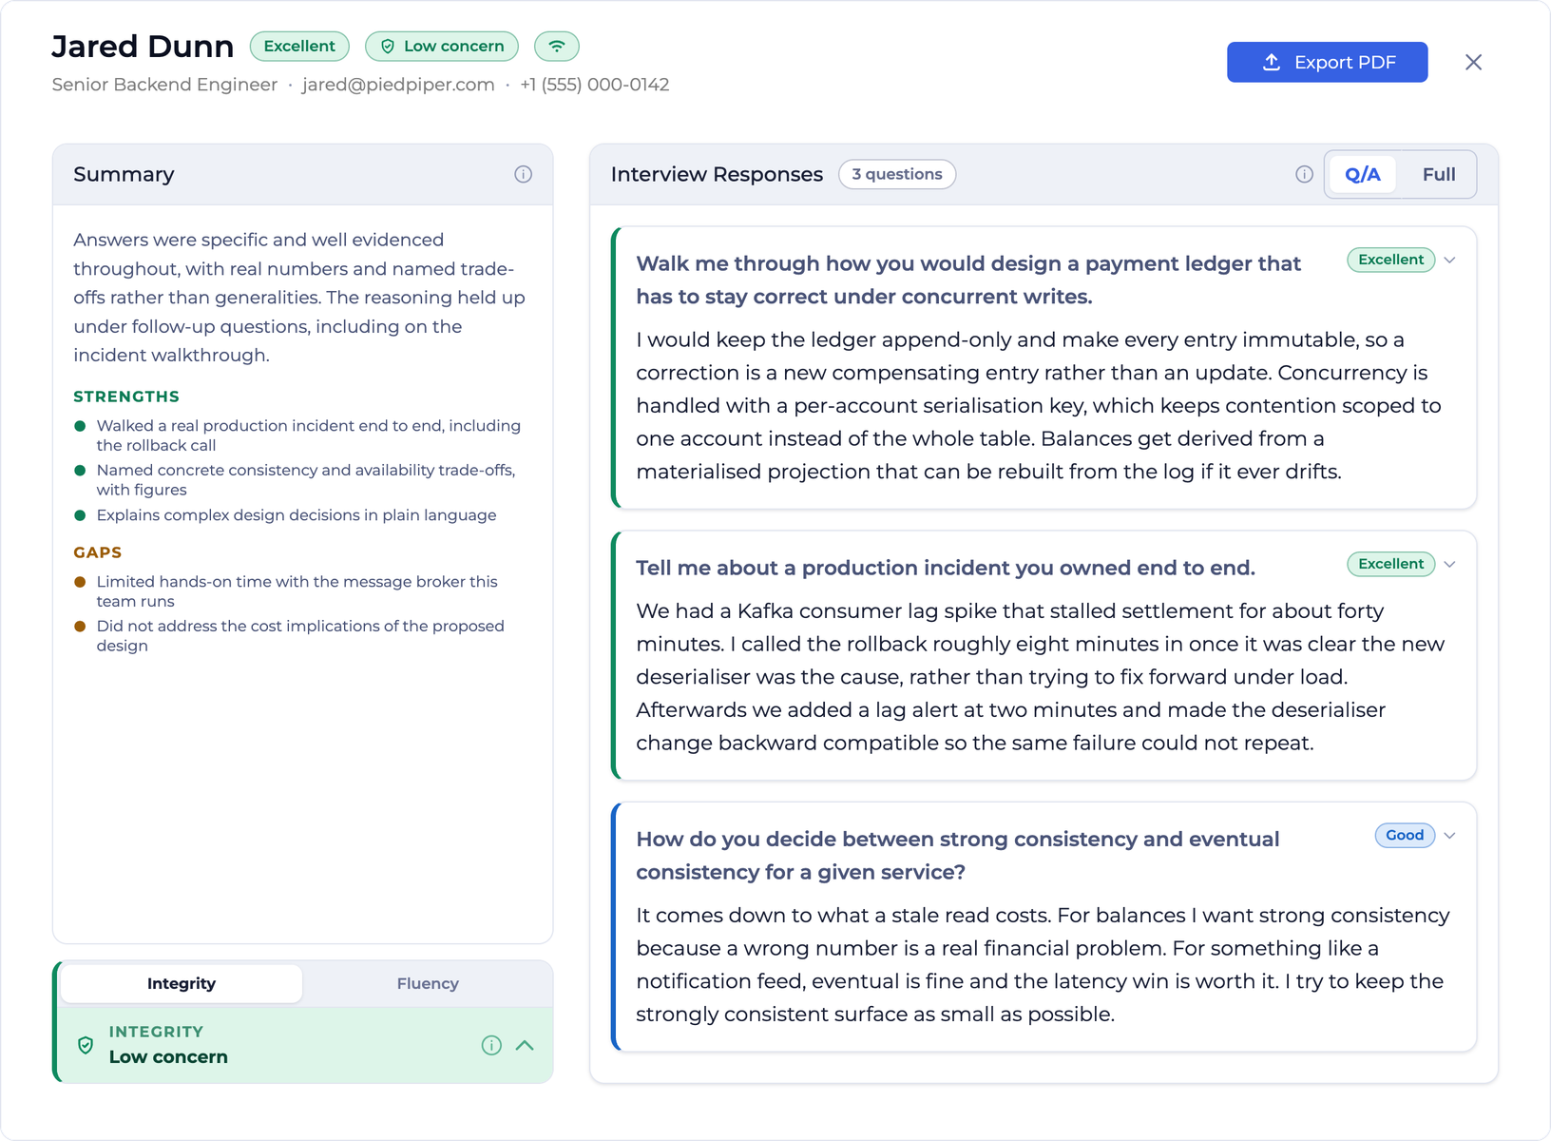Click the 'Walk me through how you would design' question
1551x1141 pixels.
tap(968, 280)
